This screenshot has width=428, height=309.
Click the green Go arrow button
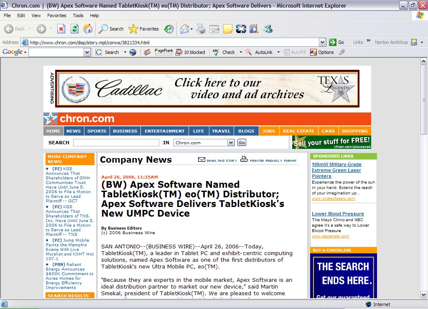(x=336, y=42)
